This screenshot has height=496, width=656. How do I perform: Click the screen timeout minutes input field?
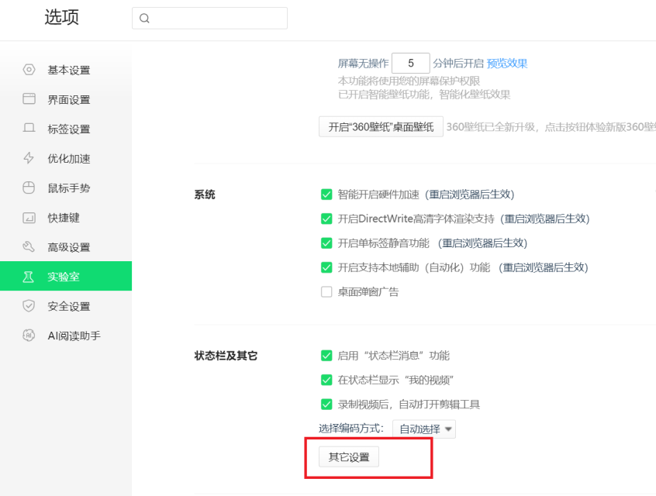[x=410, y=62]
